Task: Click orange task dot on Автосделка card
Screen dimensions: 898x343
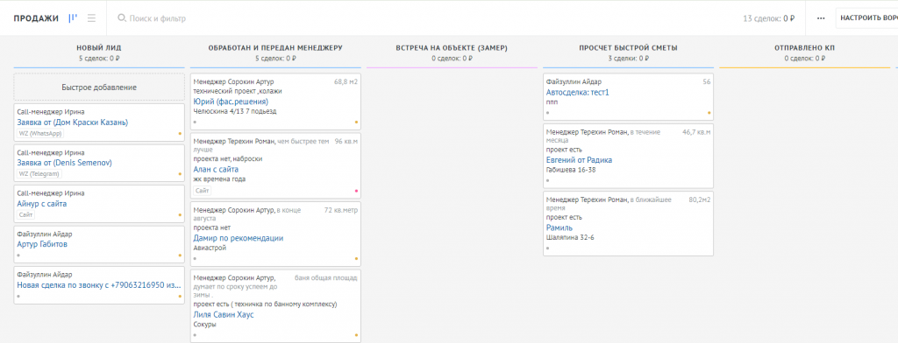Action: pyautogui.click(x=709, y=113)
